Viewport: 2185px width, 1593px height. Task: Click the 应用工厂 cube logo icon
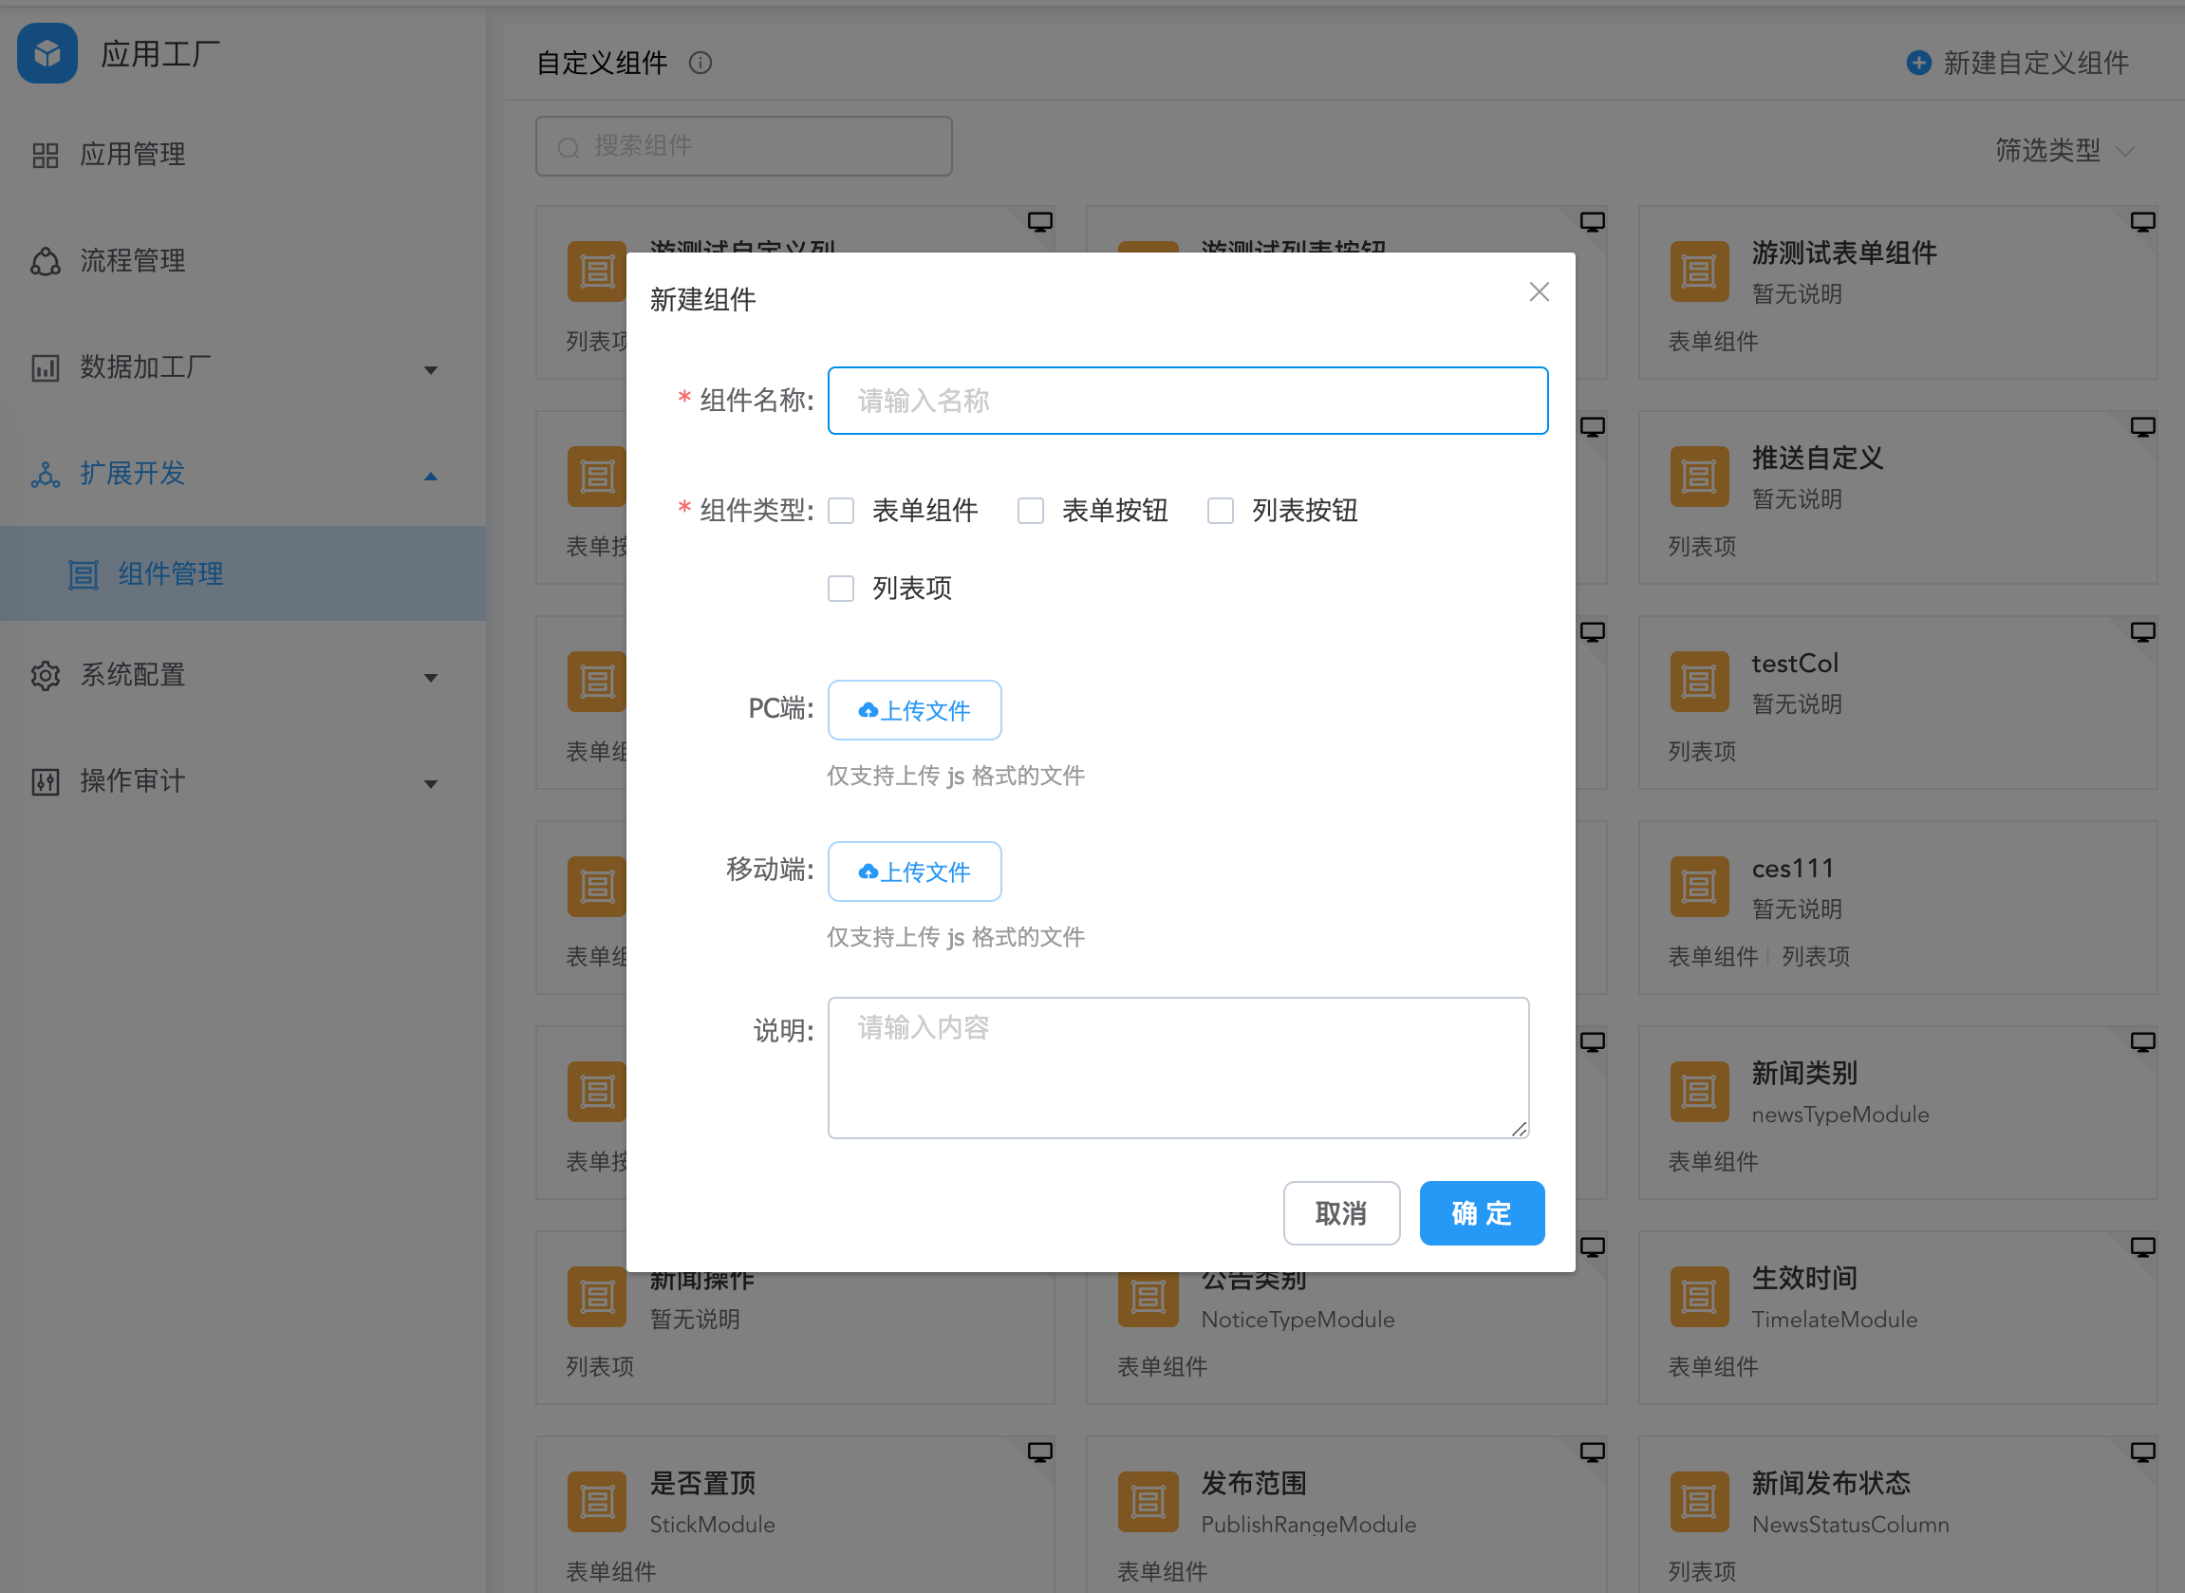[x=47, y=53]
